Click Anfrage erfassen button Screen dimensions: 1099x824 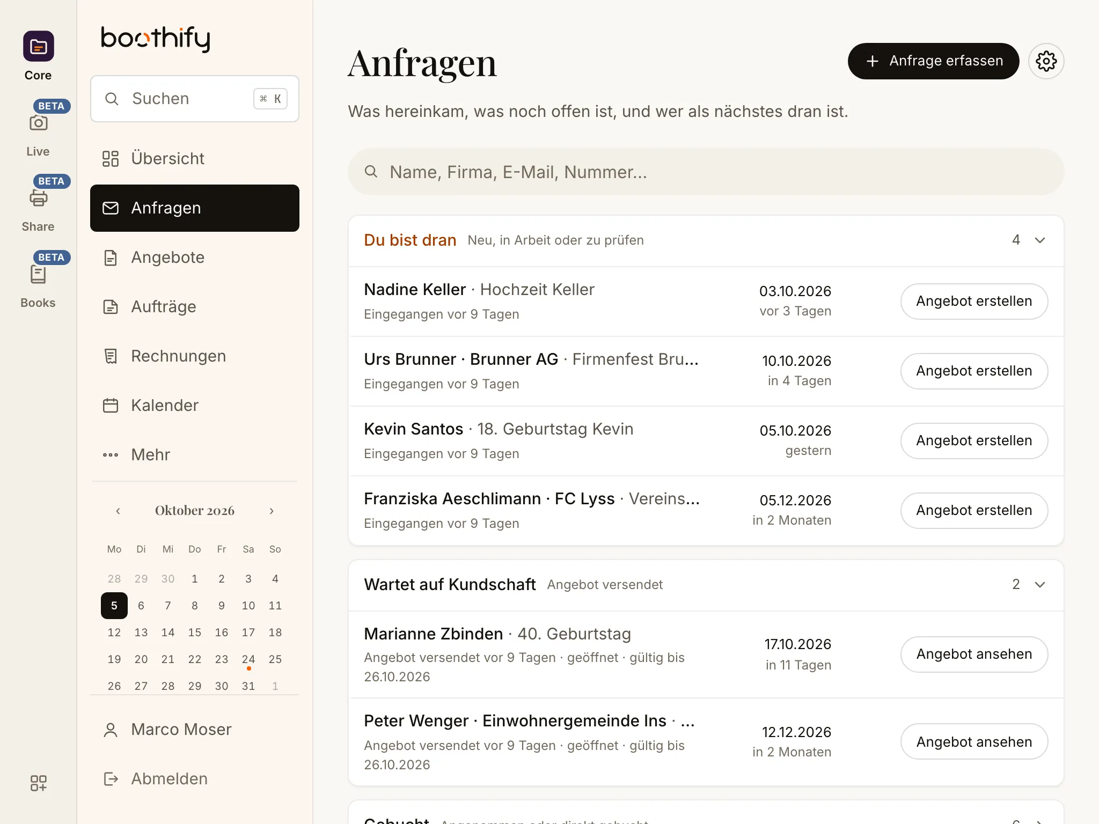(933, 61)
